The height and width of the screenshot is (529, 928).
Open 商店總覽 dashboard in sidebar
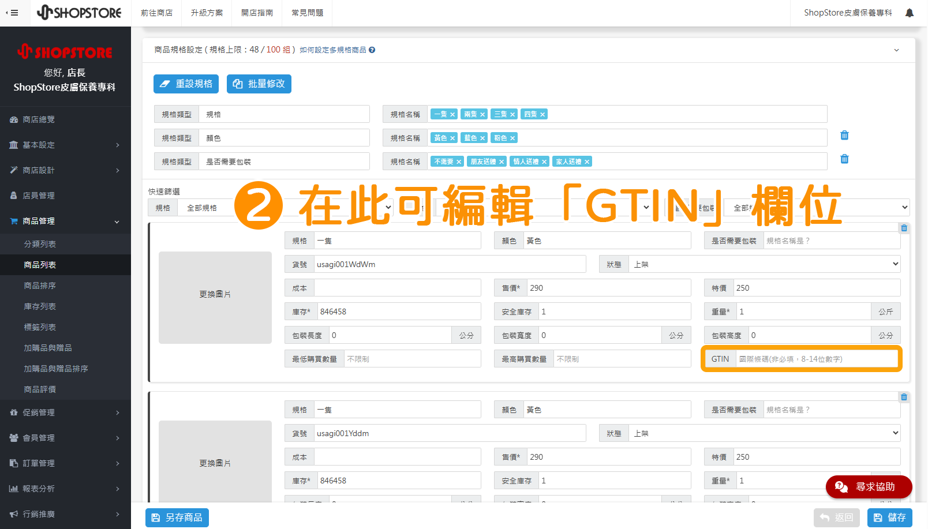pyautogui.click(x=65, y=119)
